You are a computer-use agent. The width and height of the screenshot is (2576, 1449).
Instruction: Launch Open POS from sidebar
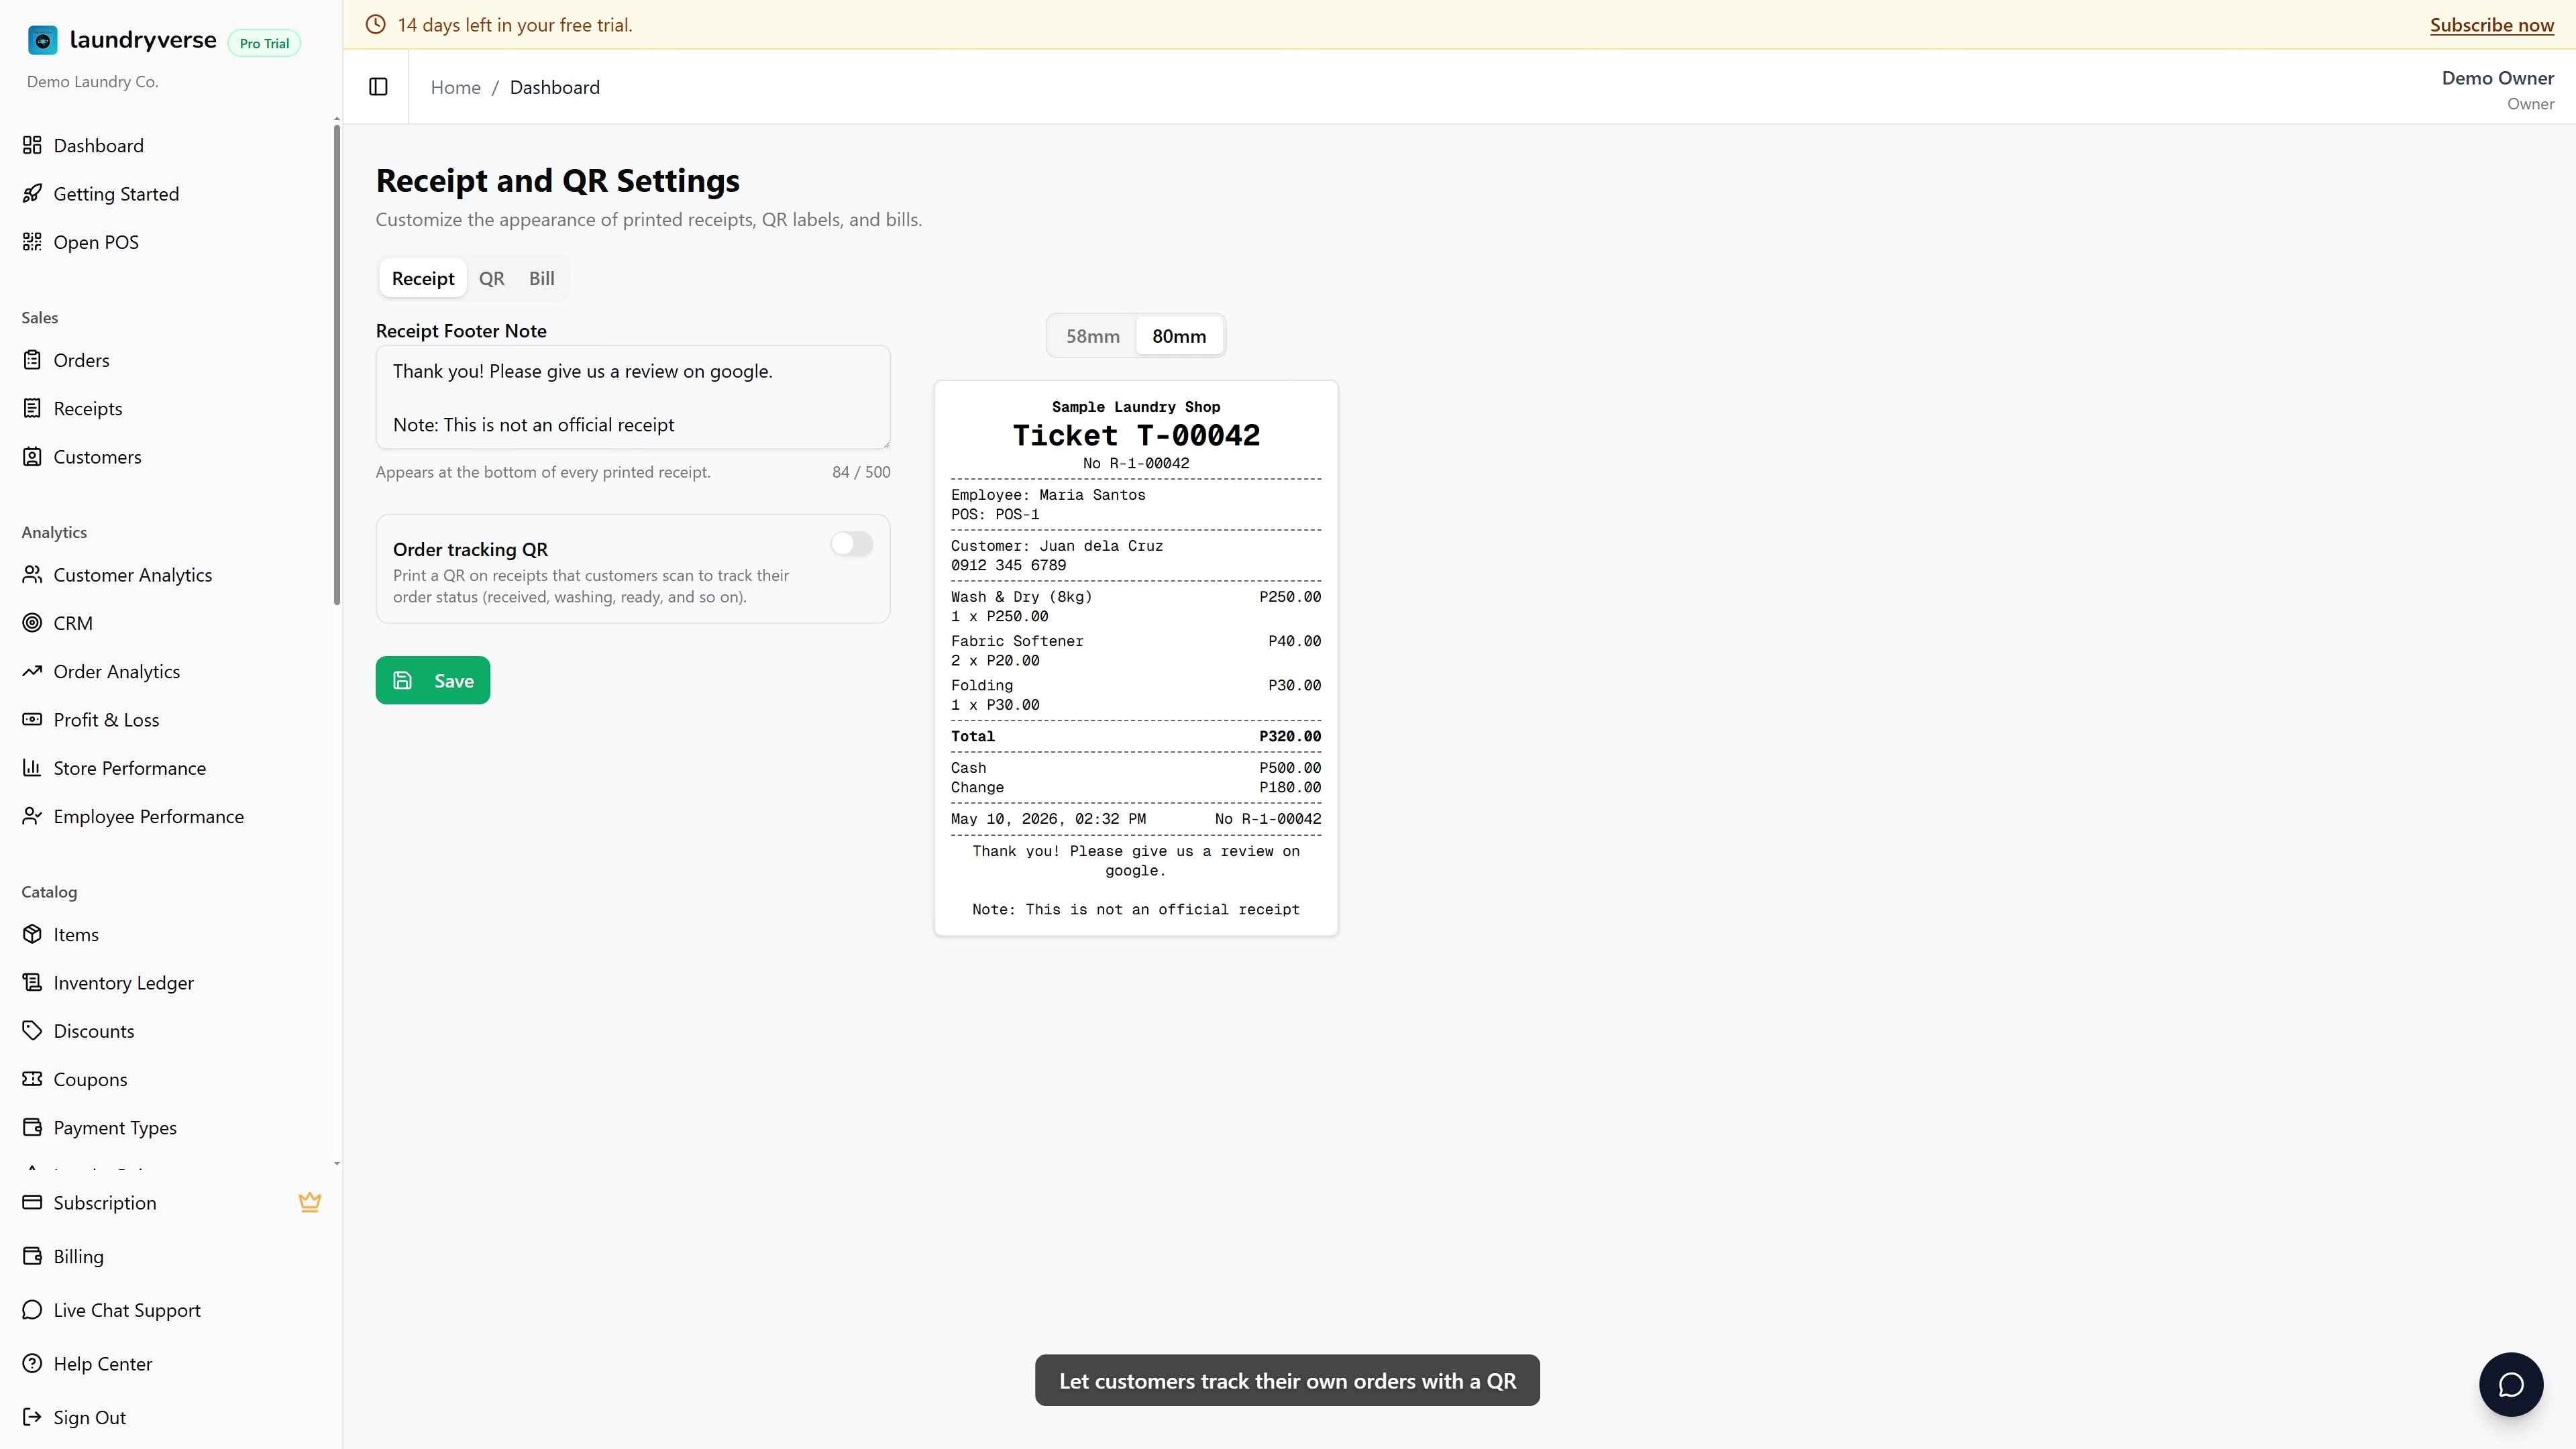pyautogui.click(x=96, y=241)
